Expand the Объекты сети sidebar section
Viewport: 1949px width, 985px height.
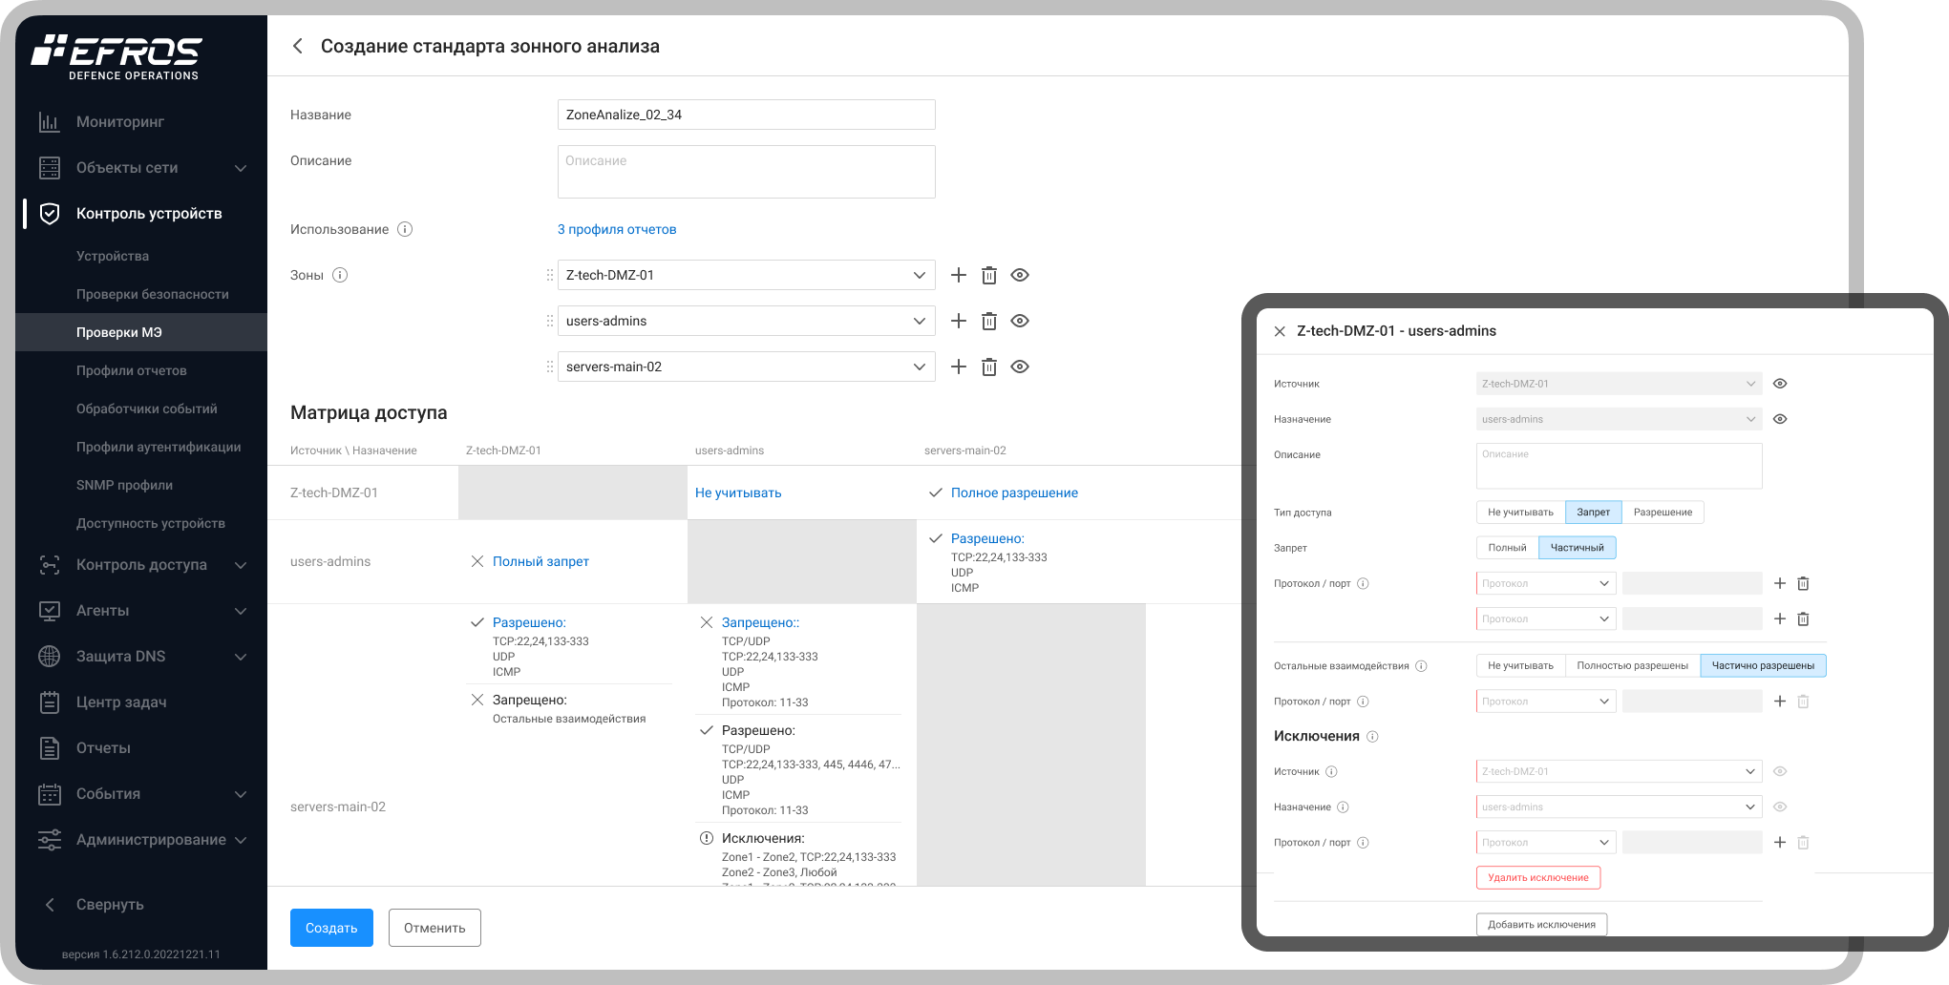coord(241,168)
